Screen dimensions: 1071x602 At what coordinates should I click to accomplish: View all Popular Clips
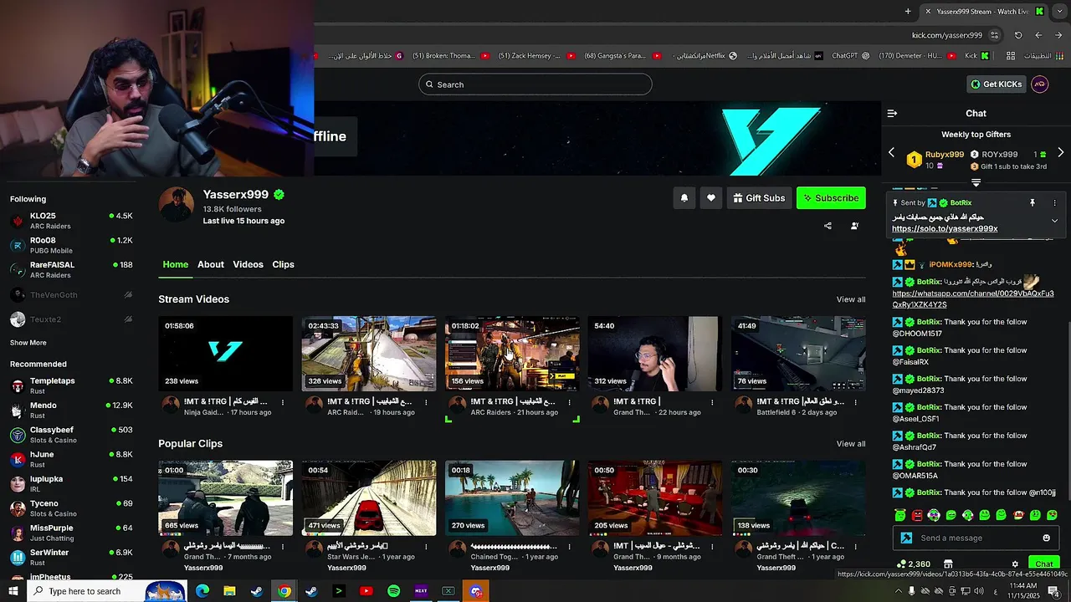[850, 444]
